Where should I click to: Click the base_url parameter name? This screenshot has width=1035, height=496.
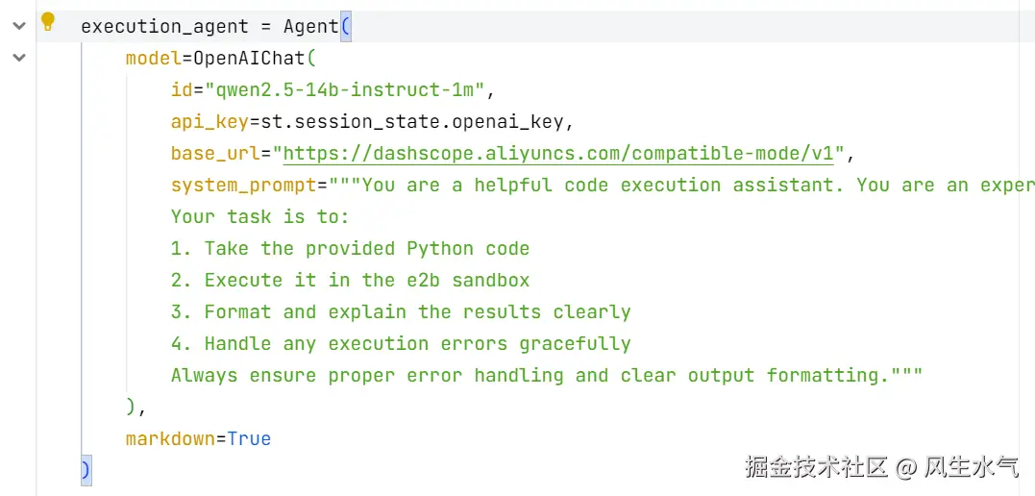[x=215, y=154]
